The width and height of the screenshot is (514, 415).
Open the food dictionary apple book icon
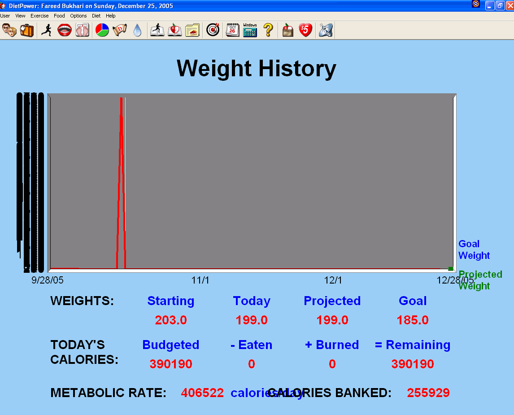[175, 30]
